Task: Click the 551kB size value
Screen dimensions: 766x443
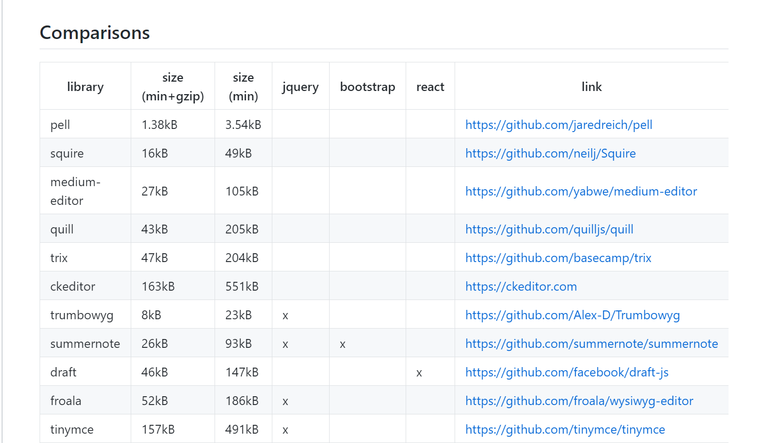Action: (242, 286)
